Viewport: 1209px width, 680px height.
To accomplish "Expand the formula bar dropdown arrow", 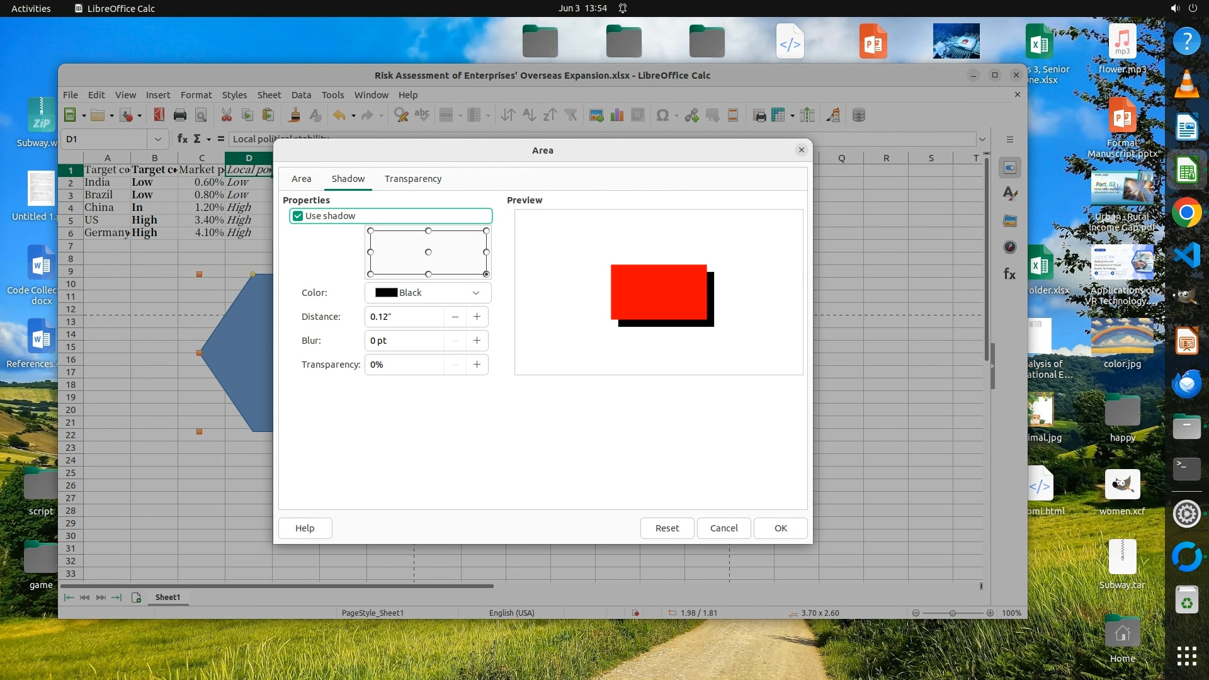I will (x=982, y=139).
